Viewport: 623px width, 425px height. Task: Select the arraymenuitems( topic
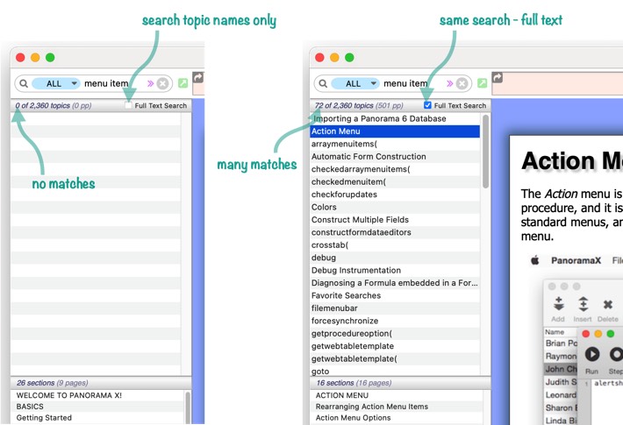click(x=395, y=144)
